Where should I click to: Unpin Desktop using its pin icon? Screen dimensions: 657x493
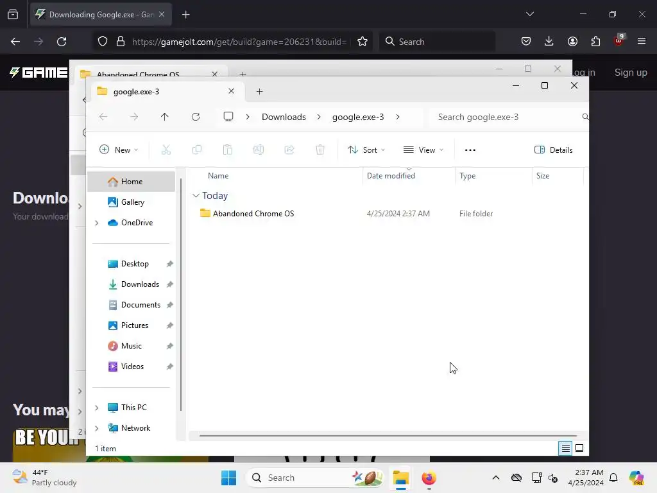[x=169, y=264]
